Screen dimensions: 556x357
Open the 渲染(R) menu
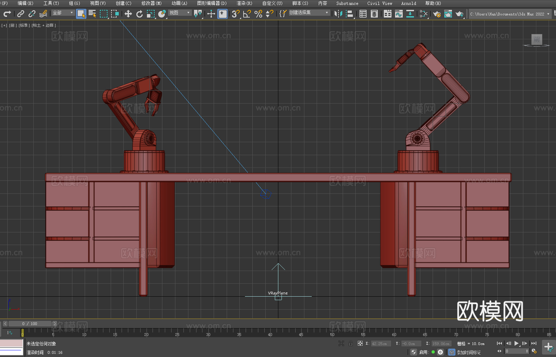pyautogui.click(x=244, y=3)
